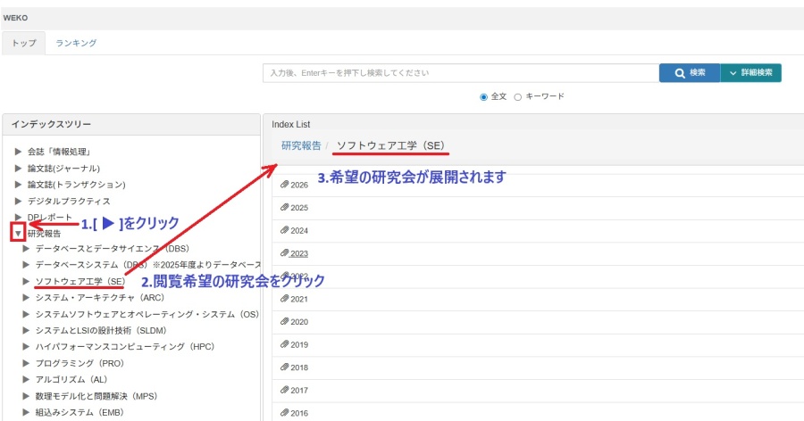
Task: Expand プログラミング (PRO) arrow
Action: (x=26, y=363)
